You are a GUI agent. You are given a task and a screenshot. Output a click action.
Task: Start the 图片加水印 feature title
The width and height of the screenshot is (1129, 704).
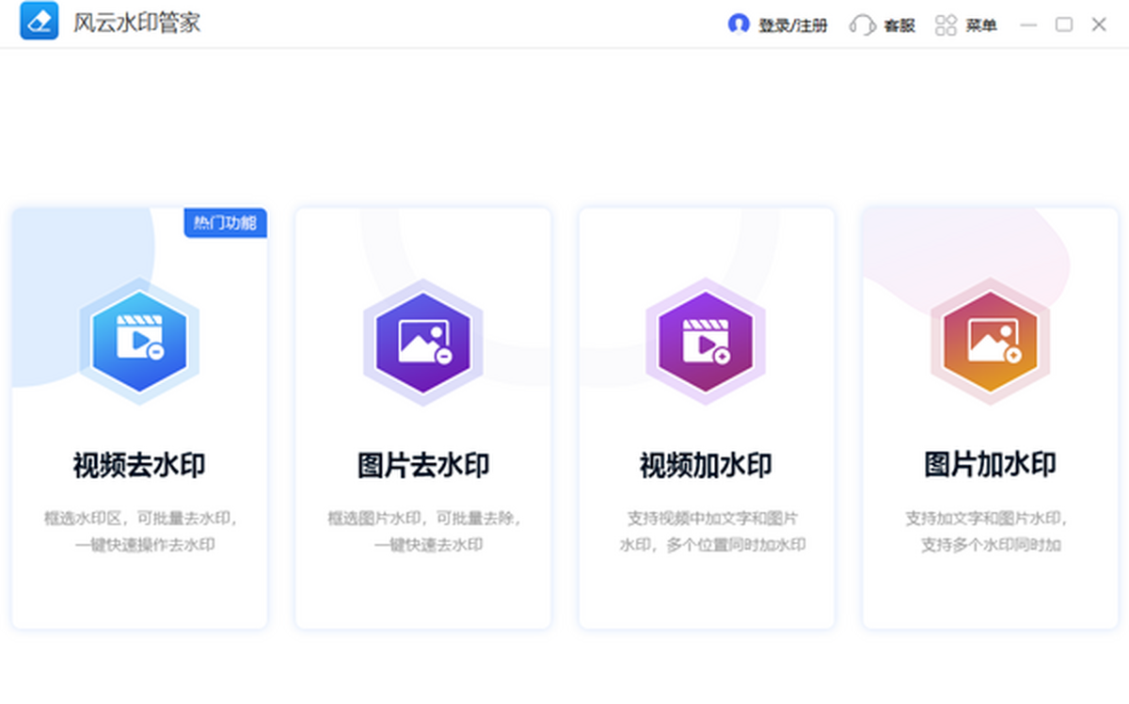pyautogui.click(x=990, y=464)
